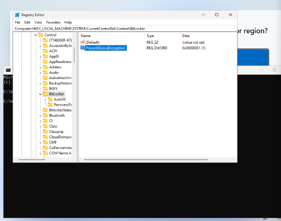Select the Classpnp folder icon
The width and height of the screenshot is (281, 221).
[x=45, y=132]
